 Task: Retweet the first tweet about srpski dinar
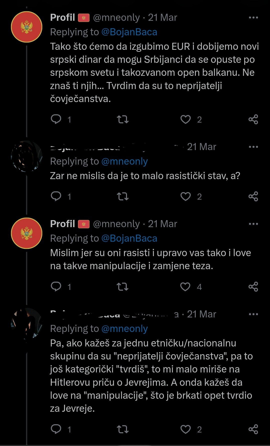123,120
